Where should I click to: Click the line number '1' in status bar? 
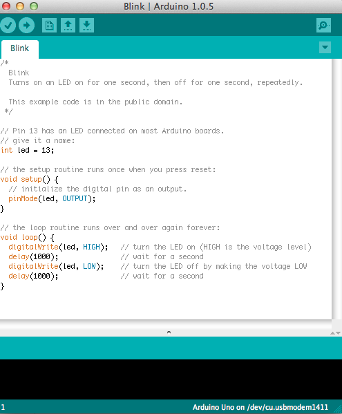click(3, 407)
